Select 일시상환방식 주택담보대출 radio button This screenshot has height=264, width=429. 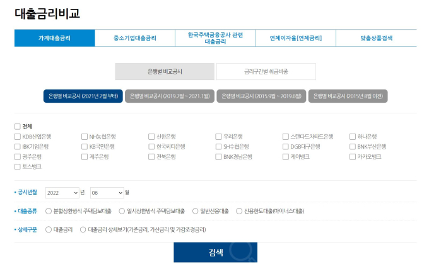coord(122,211)
